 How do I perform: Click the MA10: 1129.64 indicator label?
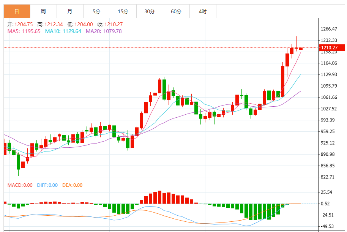tap(63, 31)
